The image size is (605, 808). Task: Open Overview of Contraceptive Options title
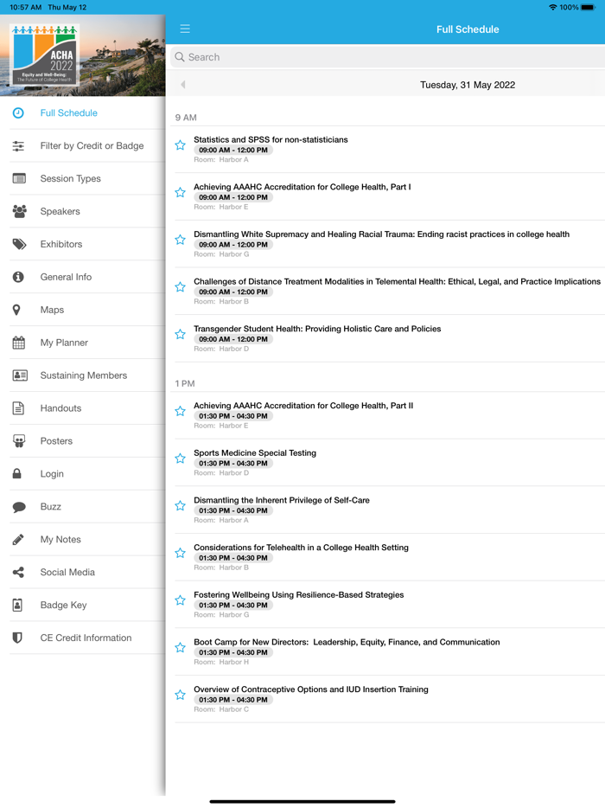click(x=311, y=689)
